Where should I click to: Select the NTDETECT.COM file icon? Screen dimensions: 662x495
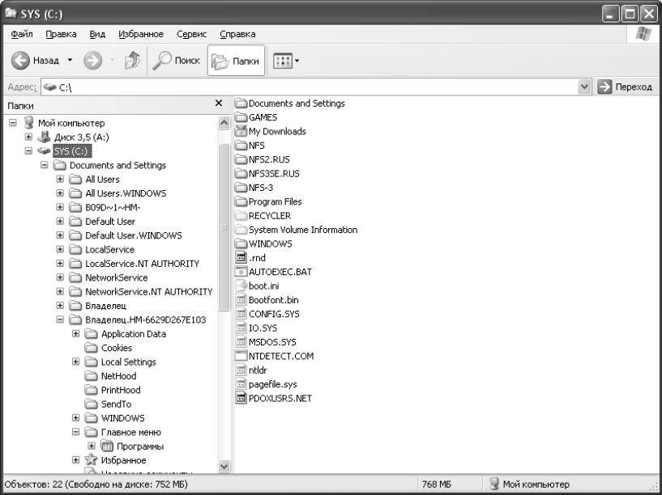tap(241, 356)
